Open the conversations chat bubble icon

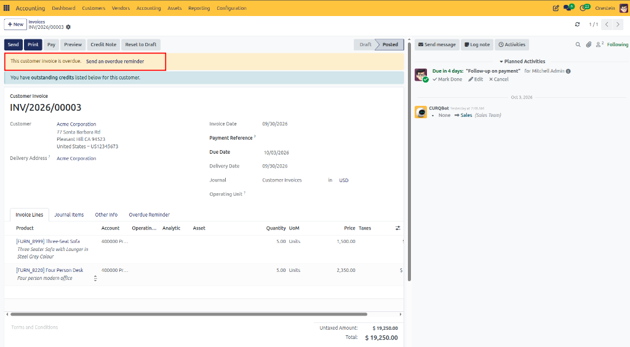[x=568, y=7]
